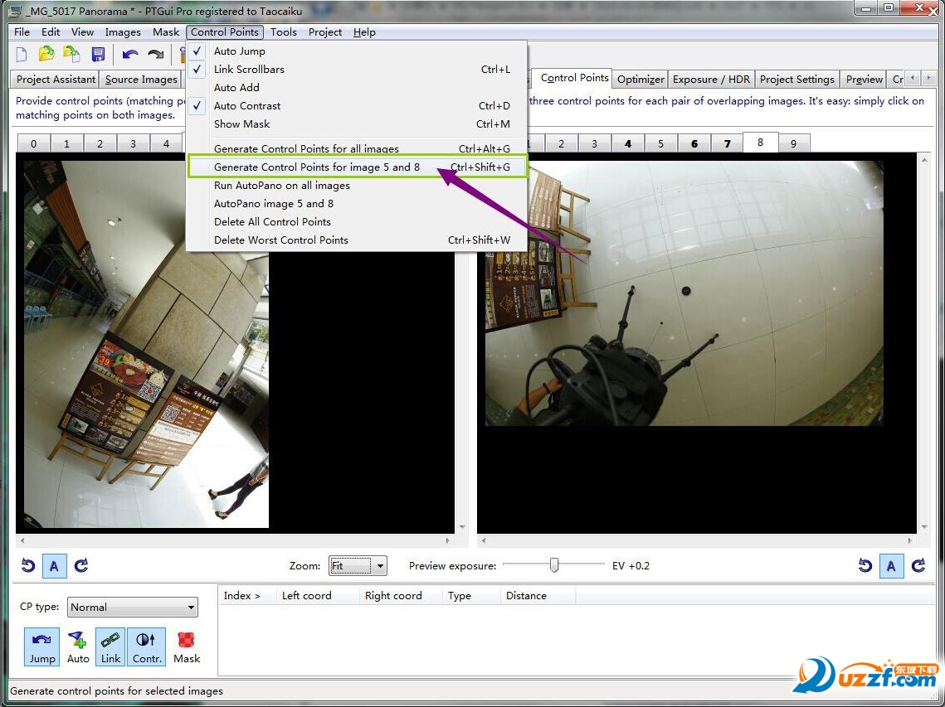Screen dimensions: 945x707
Task: Open the View menu
Action: 83,32
